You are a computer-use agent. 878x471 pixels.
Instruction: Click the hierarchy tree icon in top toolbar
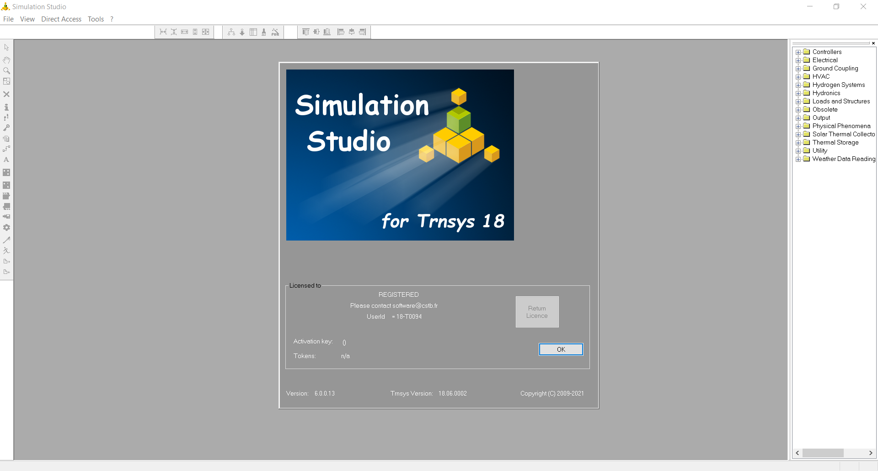(x=231, y=32)
